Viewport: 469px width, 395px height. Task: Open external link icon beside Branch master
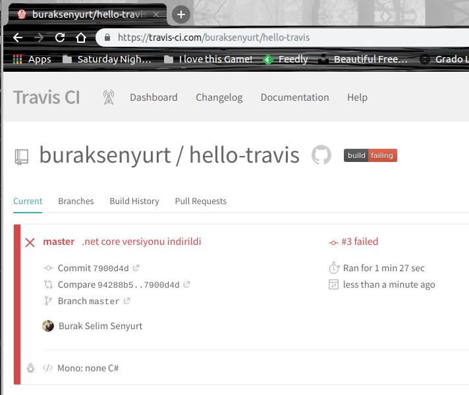pyautogui.click(x=126, y=301)
